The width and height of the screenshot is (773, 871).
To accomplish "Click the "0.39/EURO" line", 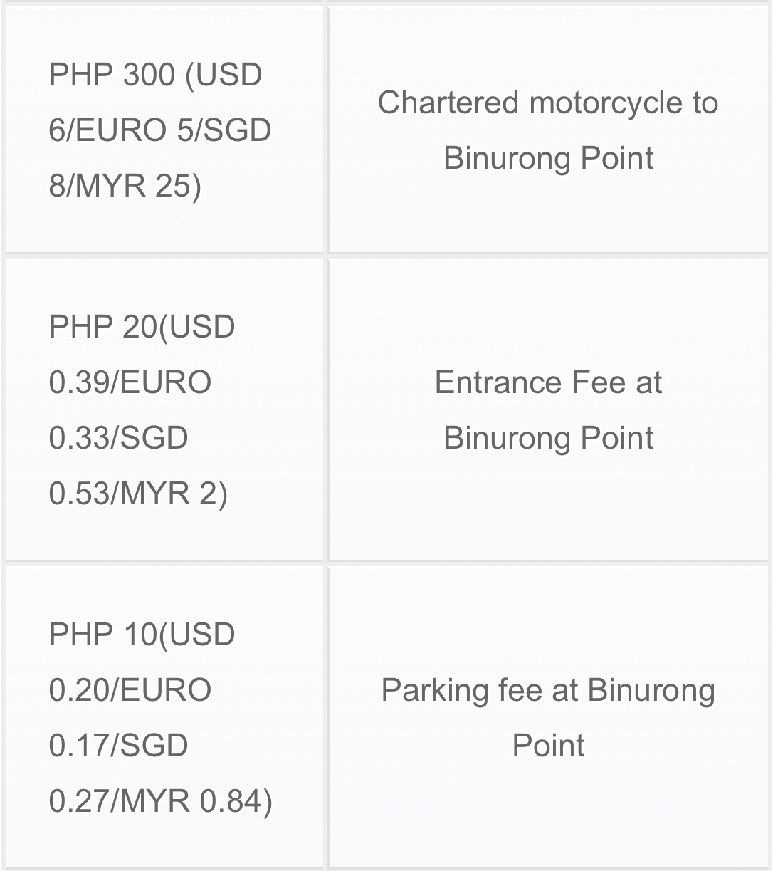I will click(x=130, y=382).
